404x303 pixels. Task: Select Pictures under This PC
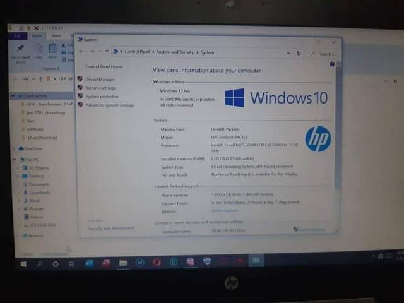(37, 209)
